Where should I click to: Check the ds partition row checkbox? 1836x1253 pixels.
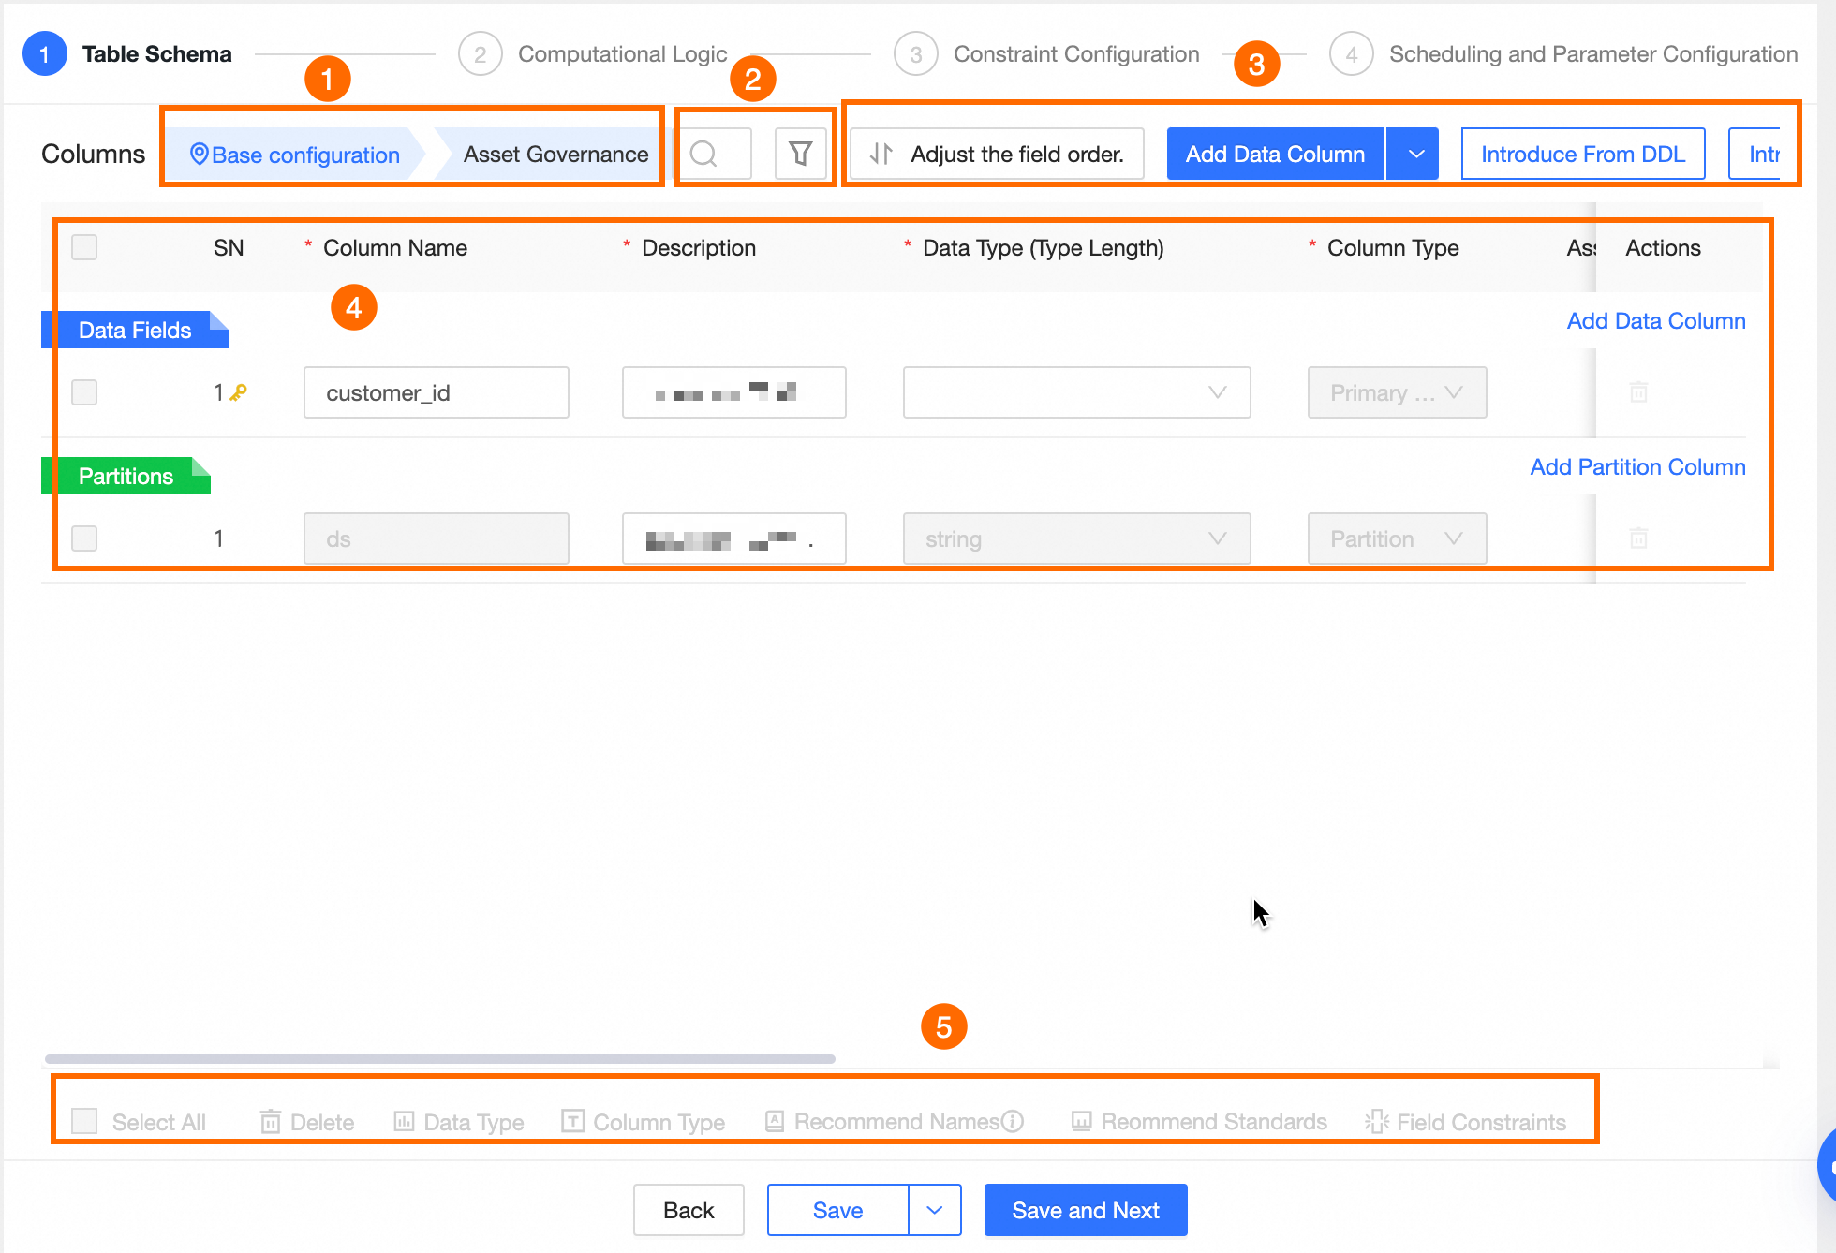click(x=84, y=538)
